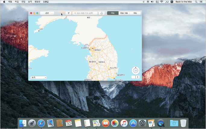Click the current location arrow button

[x=68, y=13]
